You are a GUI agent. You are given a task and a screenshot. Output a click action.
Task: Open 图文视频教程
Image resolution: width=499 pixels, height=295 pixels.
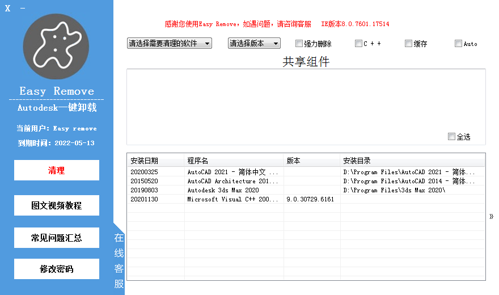[x=57, y=205]
